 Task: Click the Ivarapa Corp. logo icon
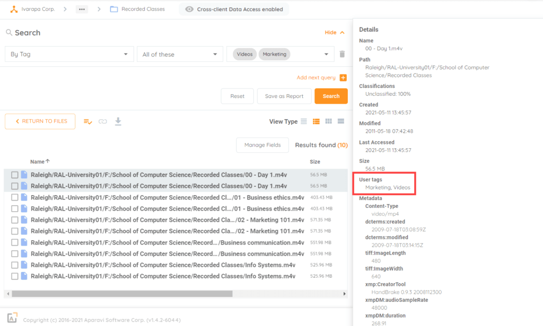click(14, 10)
